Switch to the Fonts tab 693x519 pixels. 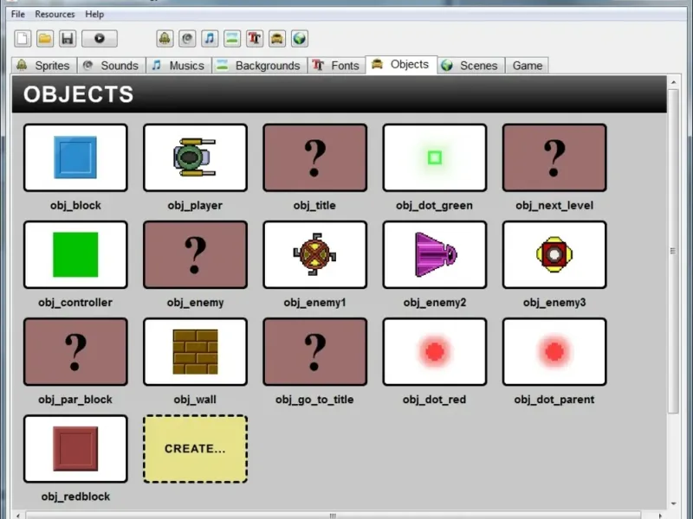[x=336, y=66]
